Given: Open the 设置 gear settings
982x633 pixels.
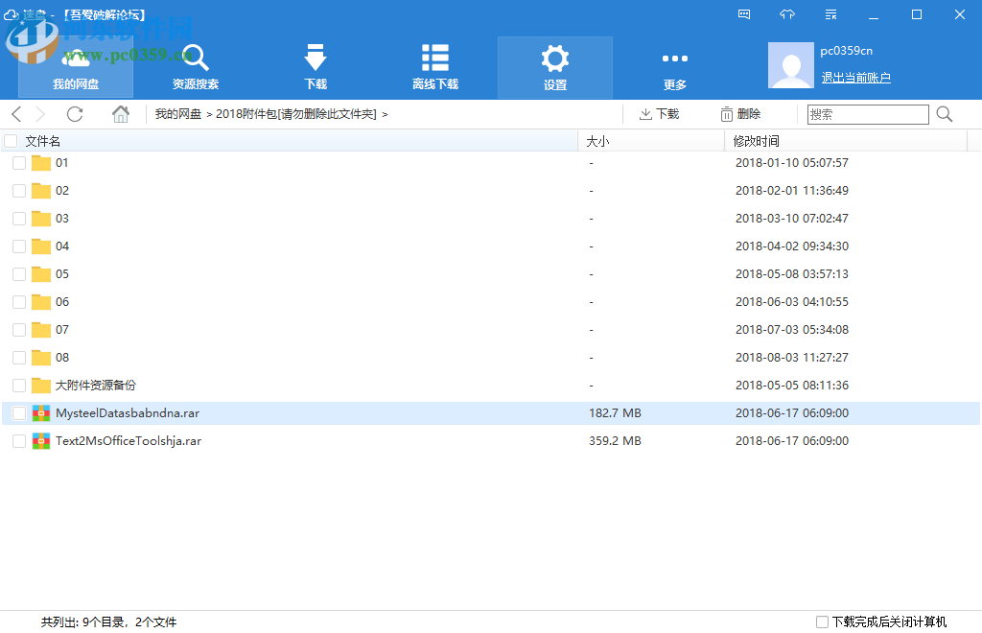Looking at the screenshot, I should [x=555, y=67].
